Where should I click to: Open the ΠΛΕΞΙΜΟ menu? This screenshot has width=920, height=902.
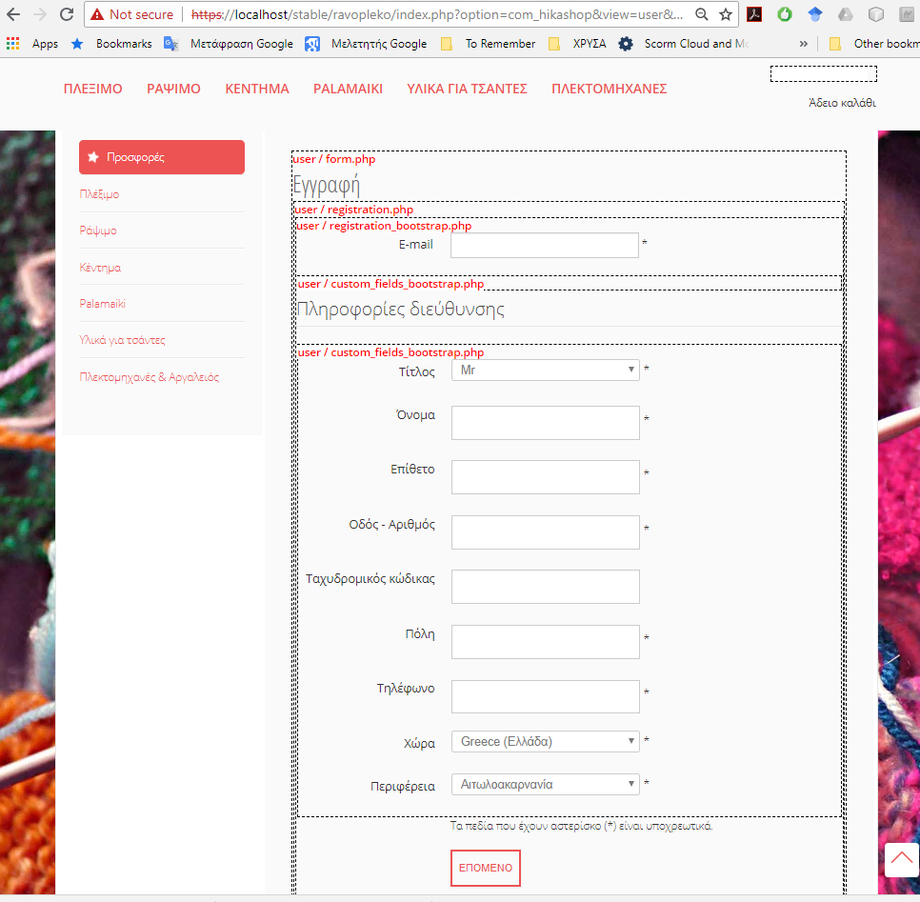[x=92, y=89]
